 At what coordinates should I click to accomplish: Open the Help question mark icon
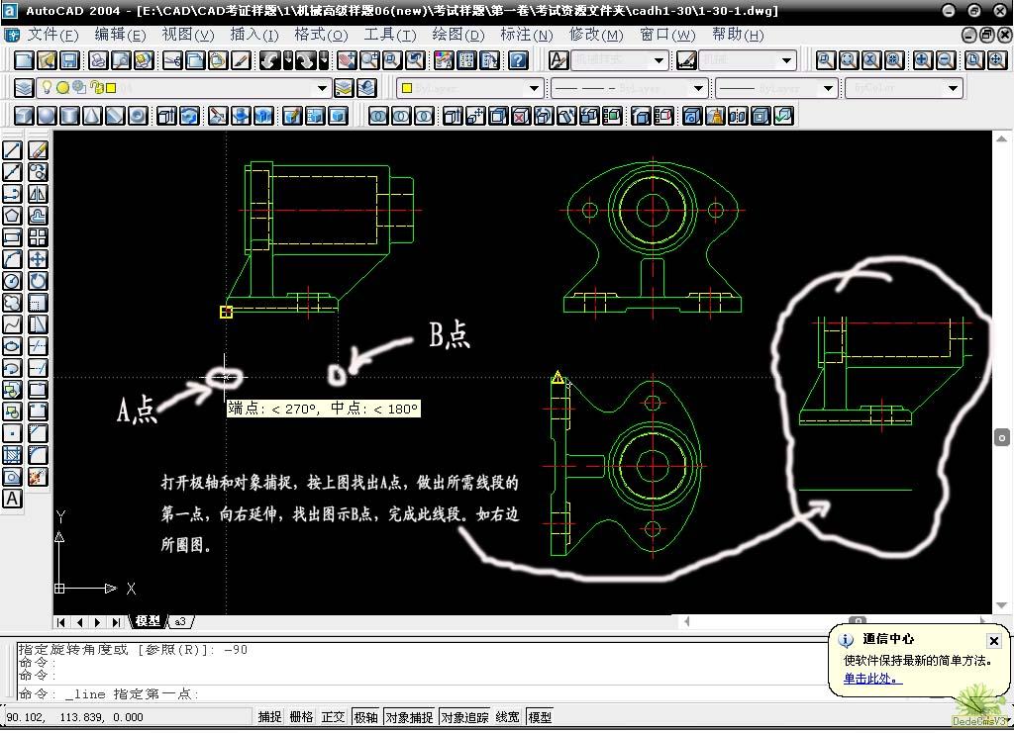tap(518, 60)
